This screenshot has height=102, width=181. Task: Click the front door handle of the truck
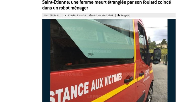(x=142, y=74)
